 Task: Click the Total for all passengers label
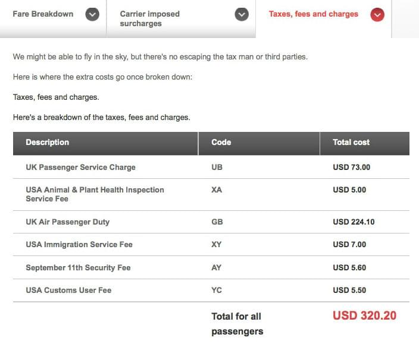[237, 324]
